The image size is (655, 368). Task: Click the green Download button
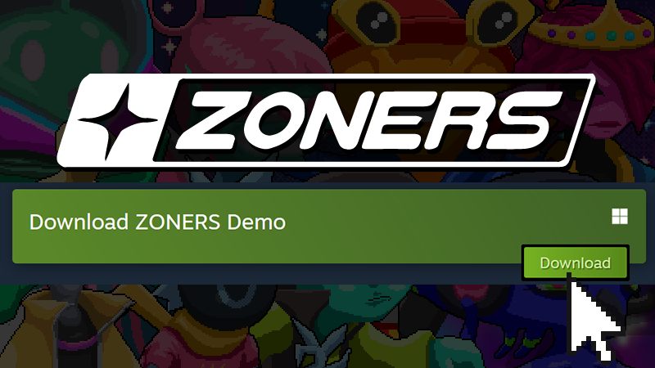tap(576, 263)
